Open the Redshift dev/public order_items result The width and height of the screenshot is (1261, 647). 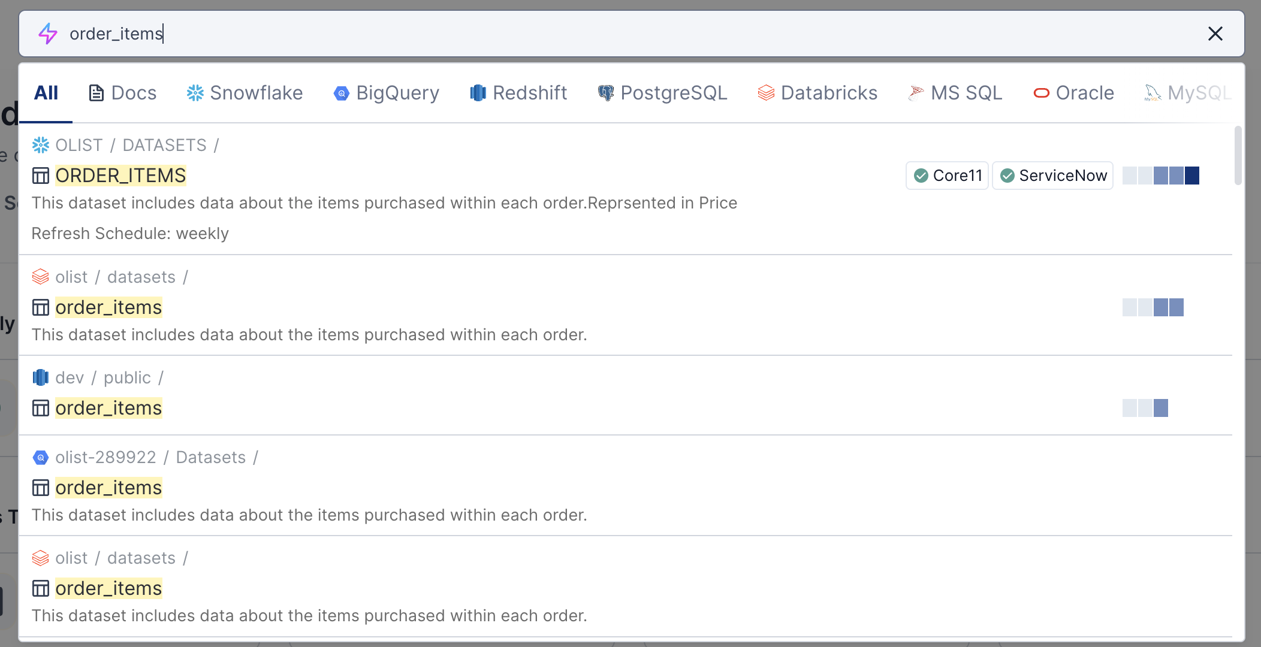click(108, 408)
